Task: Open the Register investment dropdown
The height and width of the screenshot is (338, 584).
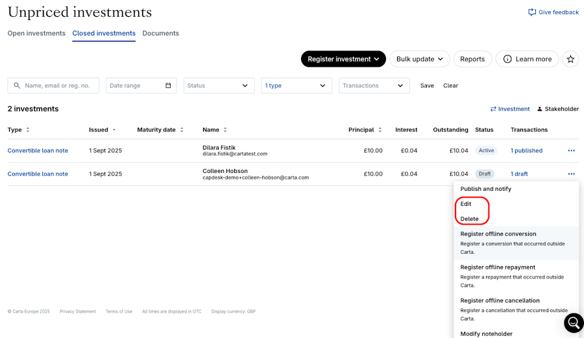Action: pos(343,59)
